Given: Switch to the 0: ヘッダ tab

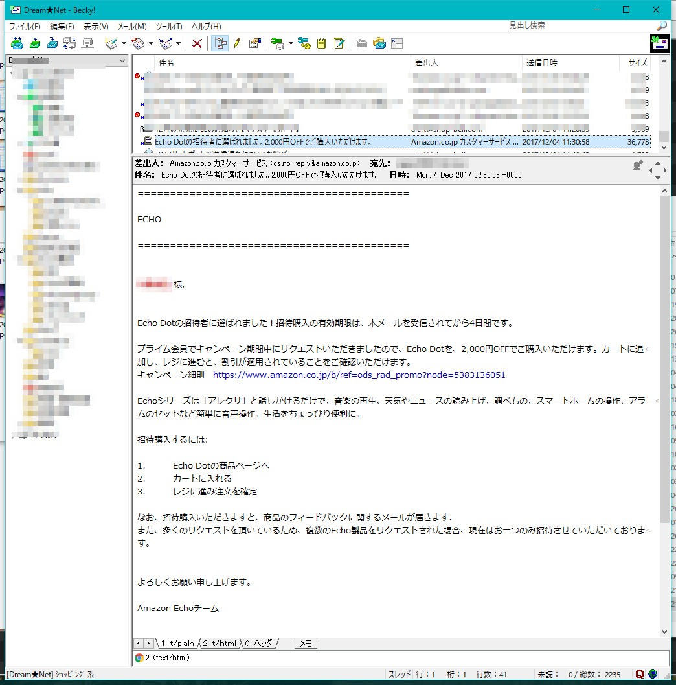Looking at the screenshot, I should click(x=258, y=643).
